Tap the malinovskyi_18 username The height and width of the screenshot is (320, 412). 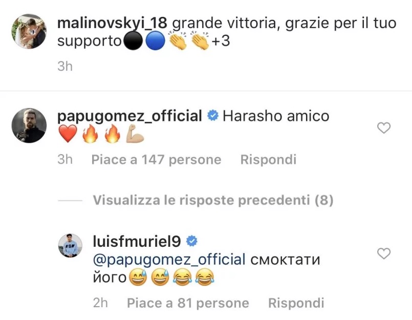tap(112, 23)
